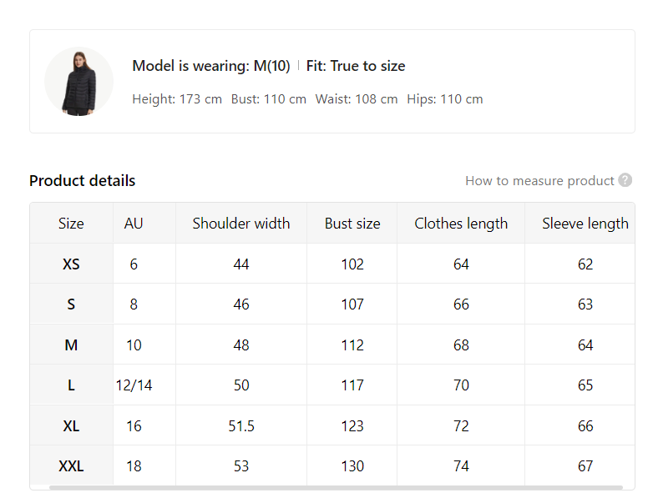653x498 pixels.
Task: Click the Fit: True to size text
Action: [356, 66]
